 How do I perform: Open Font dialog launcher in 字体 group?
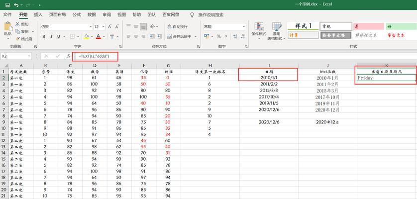click(120, 47)
